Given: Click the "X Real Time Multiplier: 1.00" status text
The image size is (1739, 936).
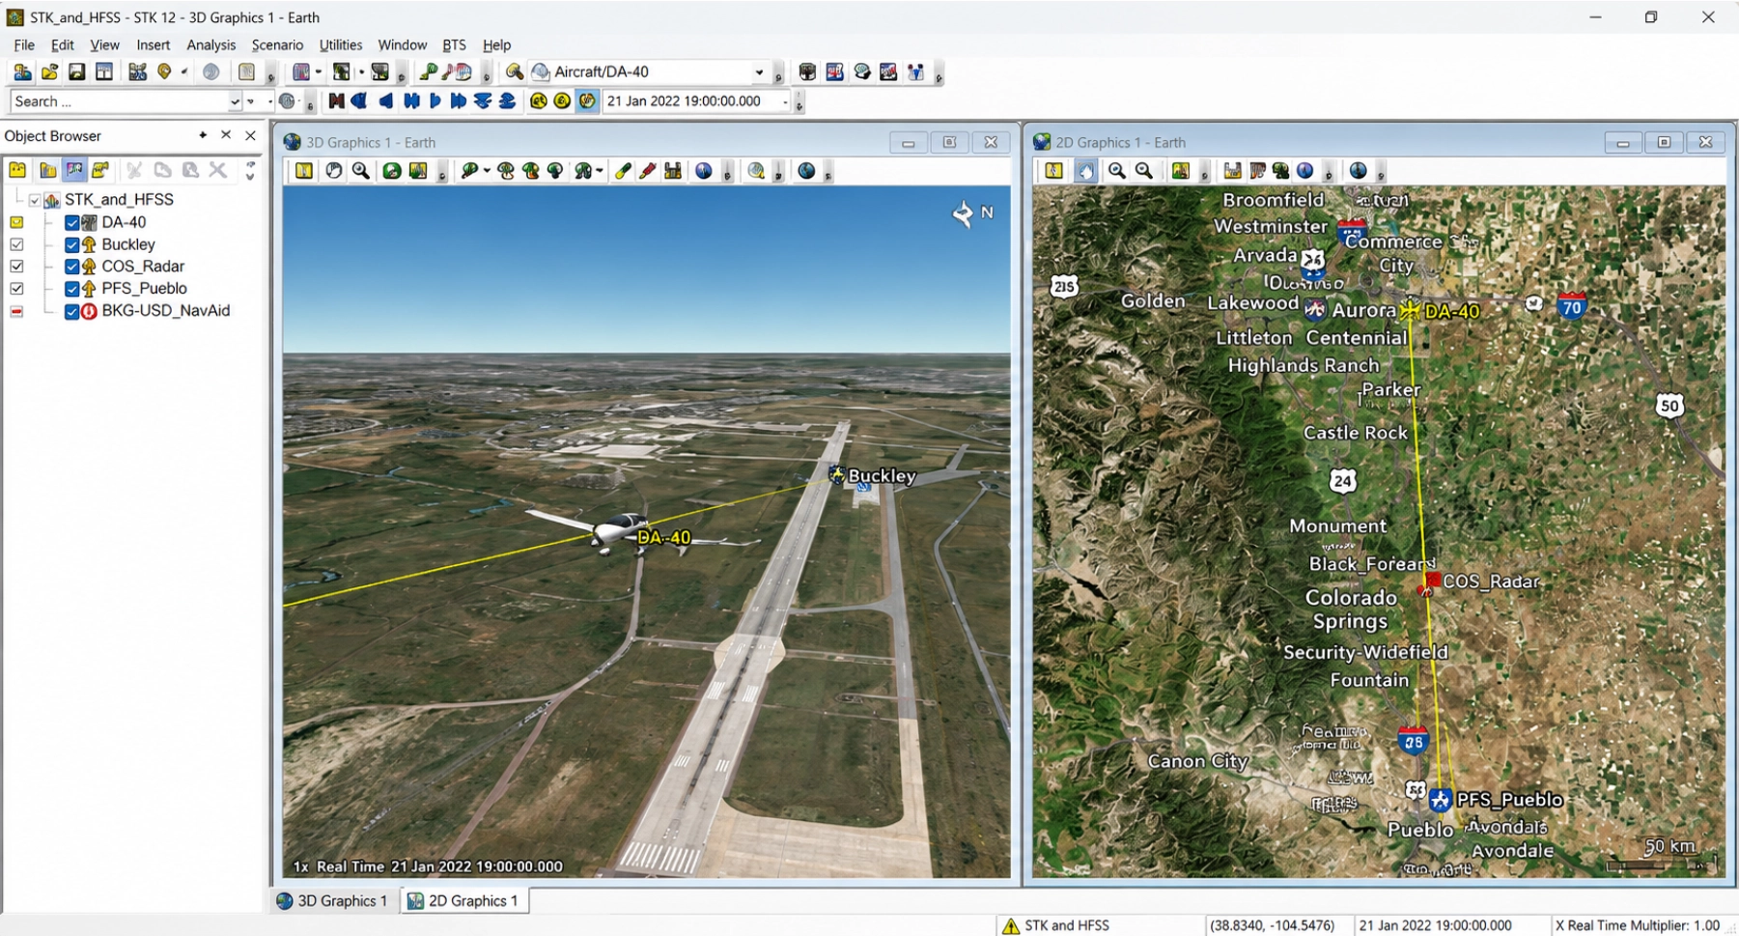Looking at the screenshot, I should pyautogui.click(x=1638, y=925).
